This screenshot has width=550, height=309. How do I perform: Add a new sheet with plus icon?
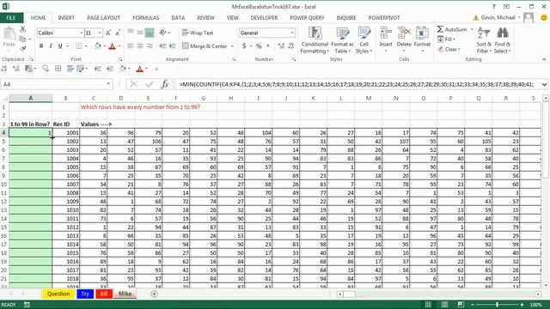point(154,294)
